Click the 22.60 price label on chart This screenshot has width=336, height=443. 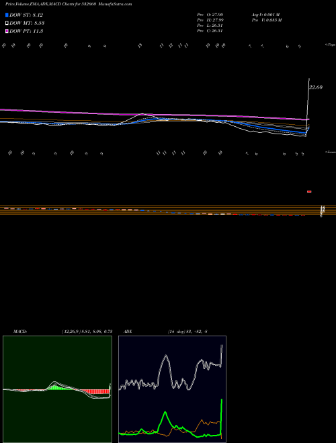click(316, 87)
